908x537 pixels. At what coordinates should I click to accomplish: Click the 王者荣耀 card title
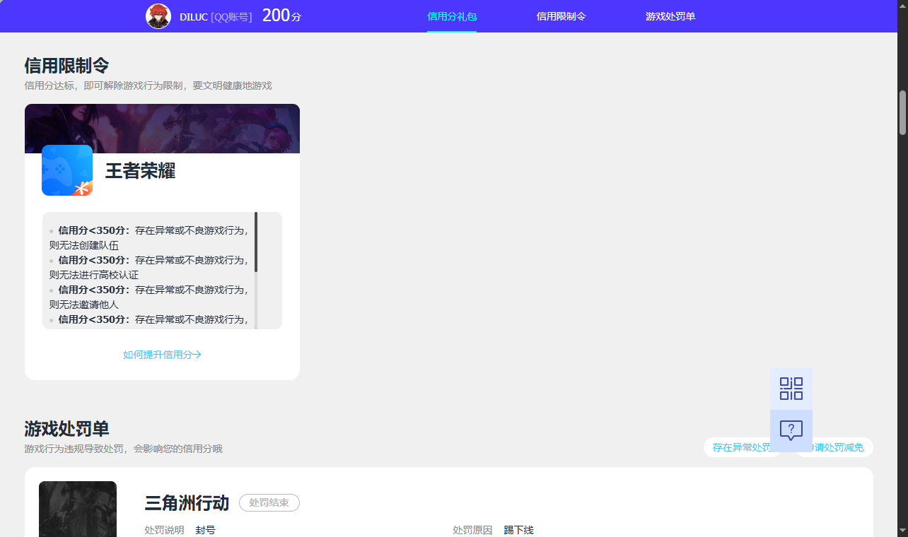[x=140, y=171]
